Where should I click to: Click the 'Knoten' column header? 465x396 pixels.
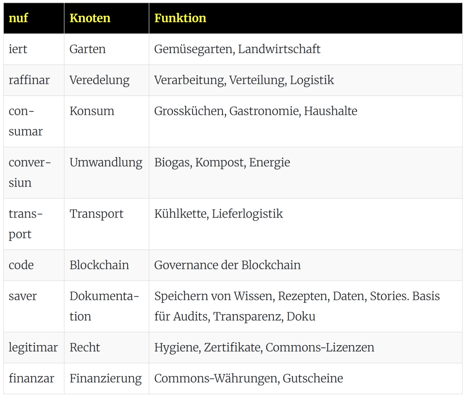90,18
